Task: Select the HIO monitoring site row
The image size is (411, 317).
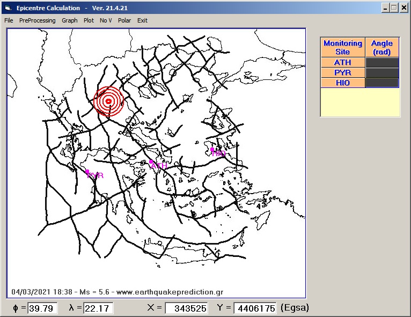Action: pos(342,83)
